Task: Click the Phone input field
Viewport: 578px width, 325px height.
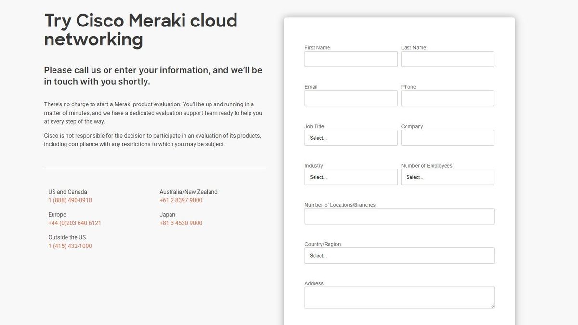Action: pyautogui.click(x=447, y=98)
